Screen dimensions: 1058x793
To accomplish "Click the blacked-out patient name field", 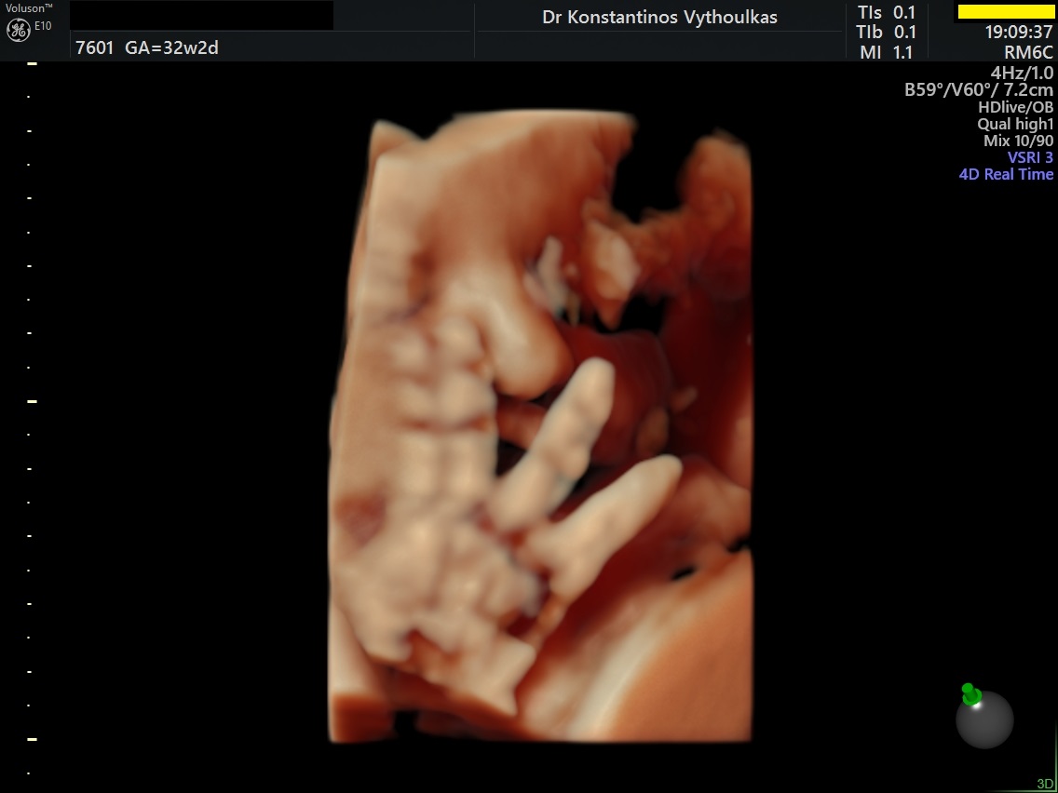I will (201, 16).
